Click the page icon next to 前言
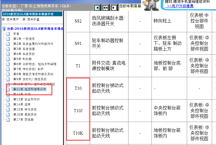Viewport: 216px width, 145px height. 8,34
